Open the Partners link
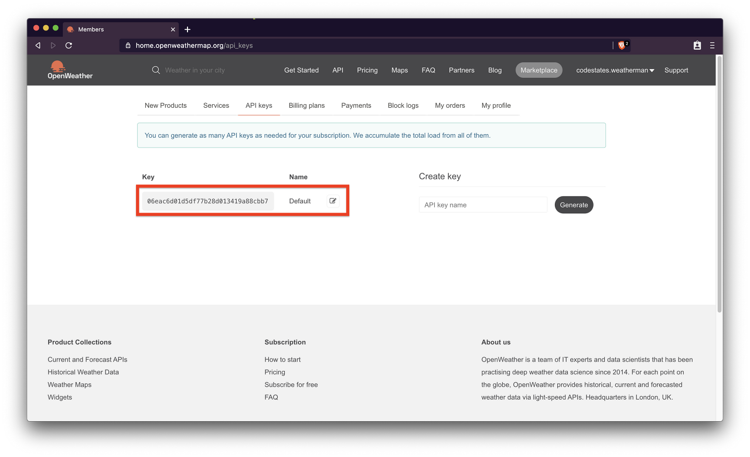 (x=462, y=70)
